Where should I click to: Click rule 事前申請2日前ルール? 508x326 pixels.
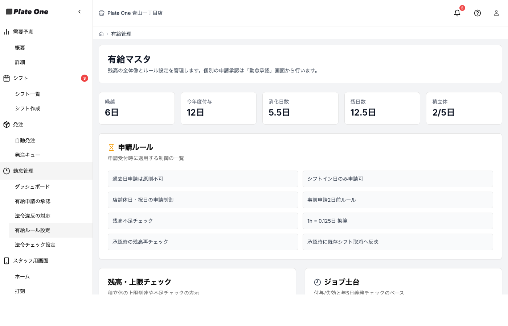pyautogui.click(x=398, y=200)
